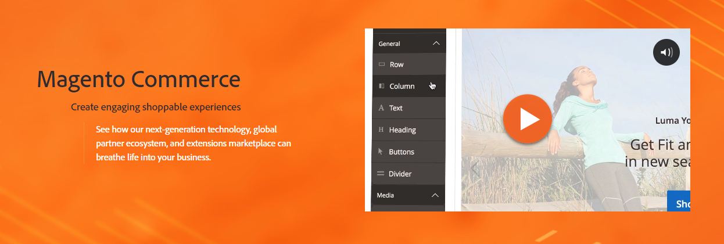Select the Row icon in the panel
Screen dimensions: 724x244
pyautogui.click(x=382, y=64)
